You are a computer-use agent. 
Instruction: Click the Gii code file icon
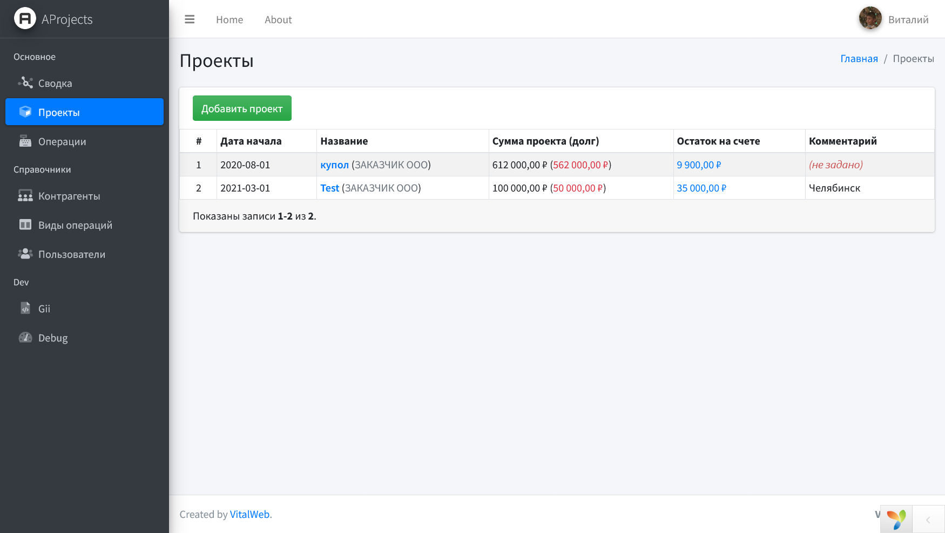click(25, 308)
